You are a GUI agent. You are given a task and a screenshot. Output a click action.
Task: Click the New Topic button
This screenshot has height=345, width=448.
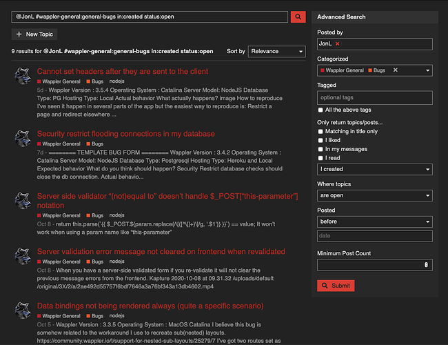point(34,34)
